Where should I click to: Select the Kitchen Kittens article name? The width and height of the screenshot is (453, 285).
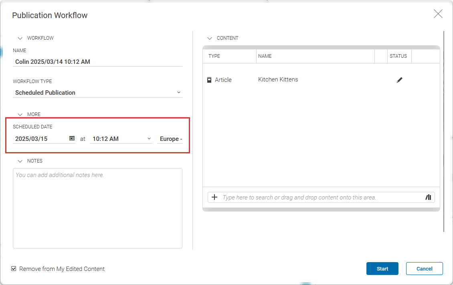(x=278, y=79)
